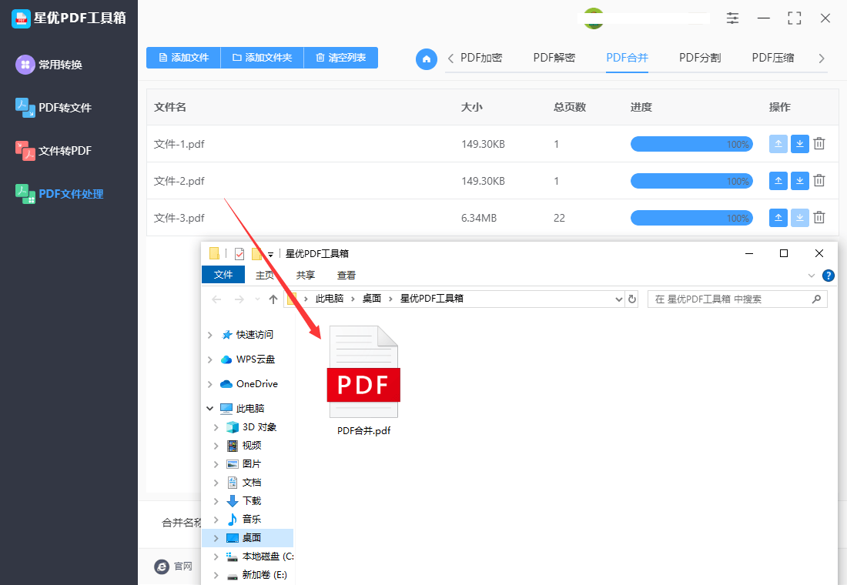Click the search magnifier in Explorer
Screen dimensions: 847x585
coord(816,299)
